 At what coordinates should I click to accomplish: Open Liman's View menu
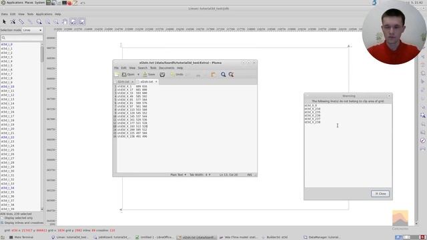coord(21,14)
